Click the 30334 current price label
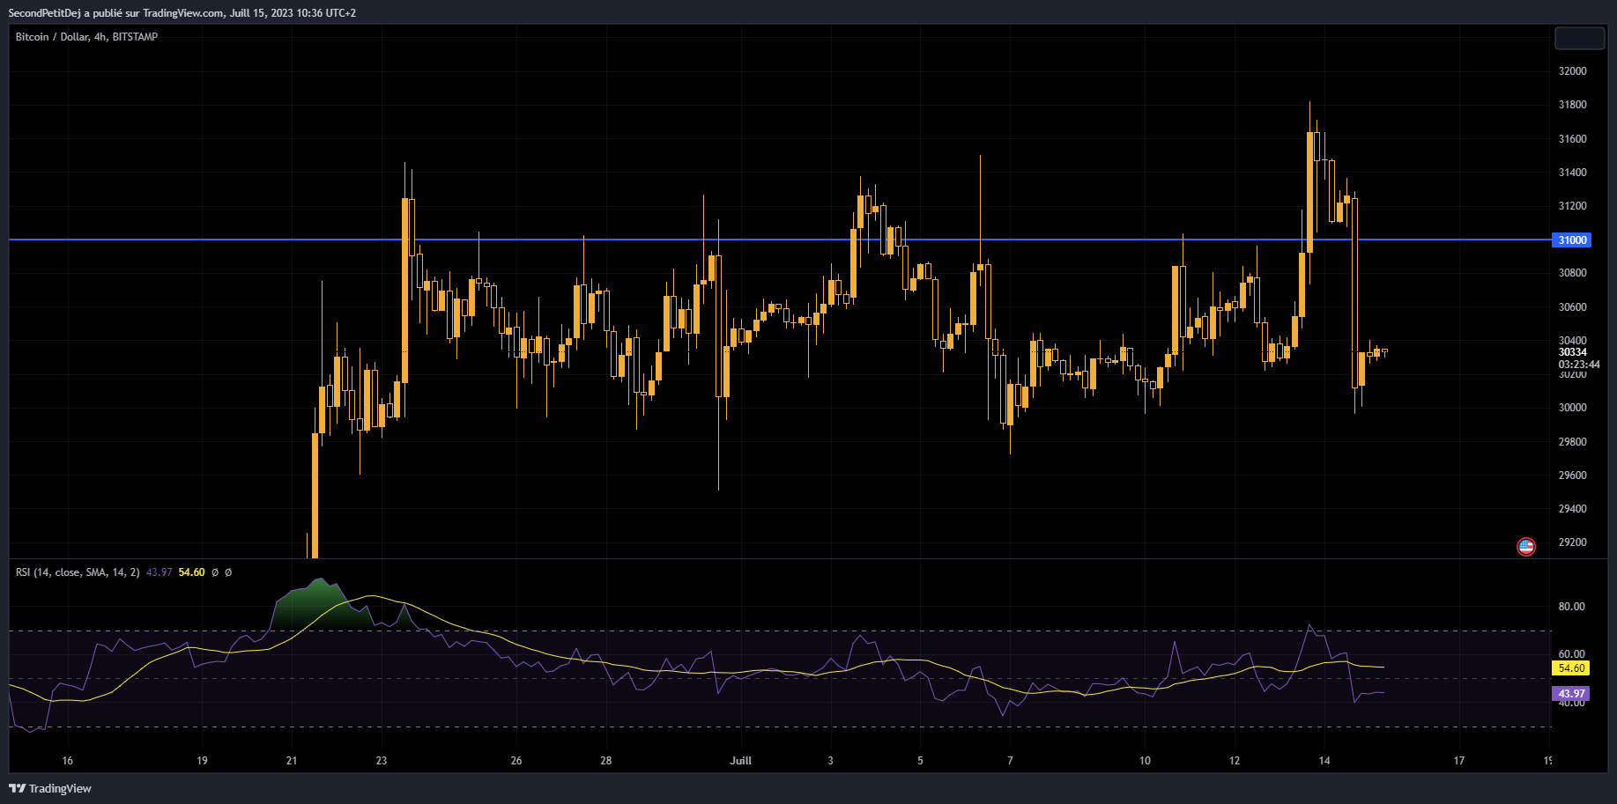The height and width of the screenshot is (804, 1617). tap(1572, 352)
